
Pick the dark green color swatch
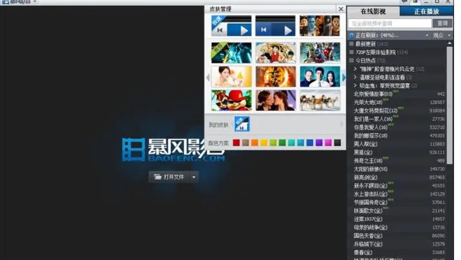(x=283, y=143)
